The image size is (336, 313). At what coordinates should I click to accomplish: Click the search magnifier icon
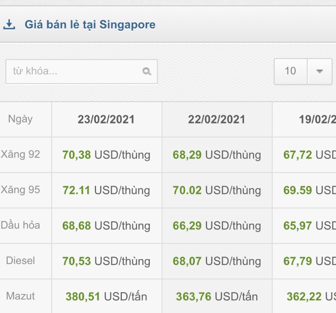(147, 71)
